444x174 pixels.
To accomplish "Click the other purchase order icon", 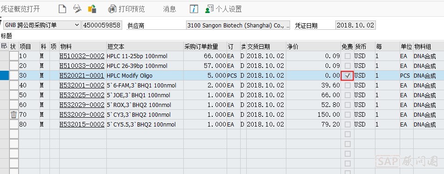I will (x=92, y=9).
